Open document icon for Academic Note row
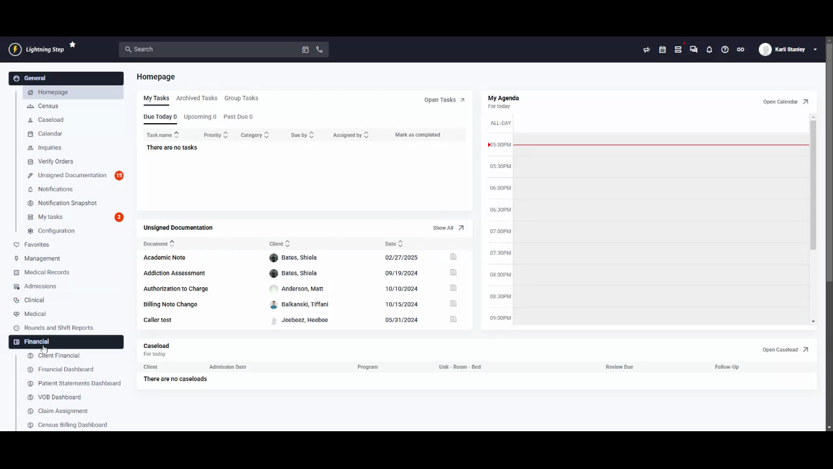The height and width of the screenshot is (469, 833). pos(454,257)
